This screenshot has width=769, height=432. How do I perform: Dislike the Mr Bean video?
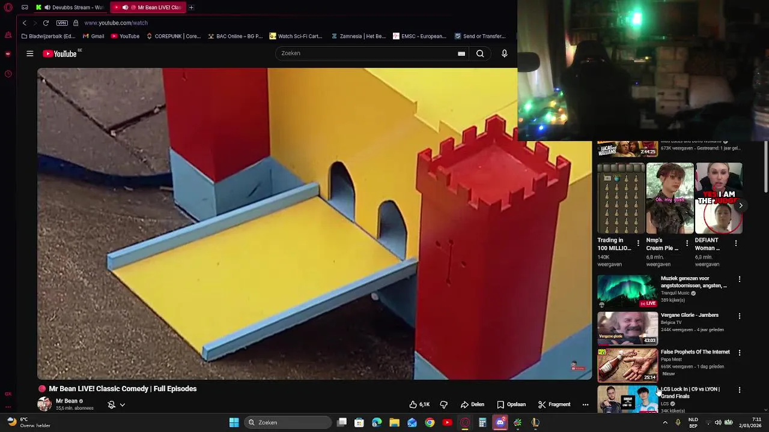444,405
